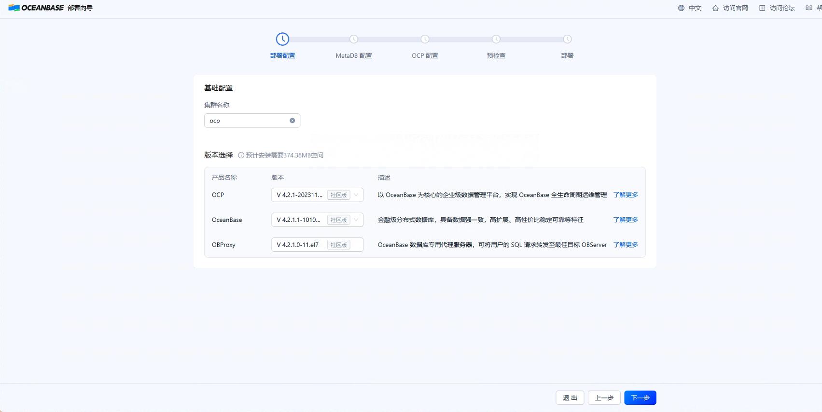Click the OBProxy product name
This screenshot has height=412, width=822.
(x=223, y=245)
